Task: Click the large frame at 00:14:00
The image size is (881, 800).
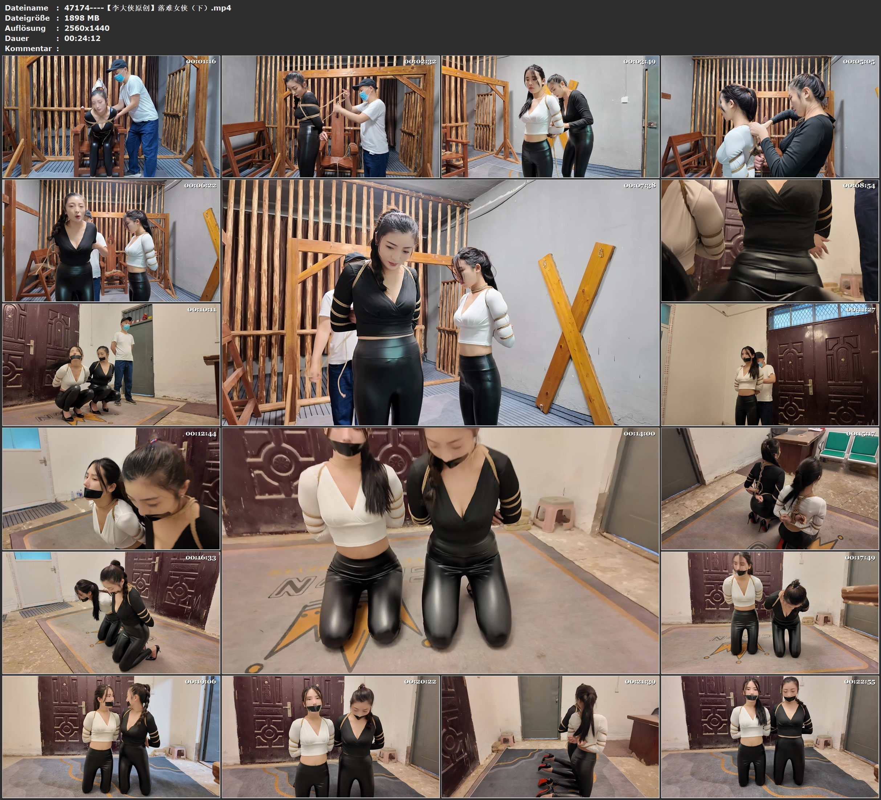Action: [x=440, y=550]
